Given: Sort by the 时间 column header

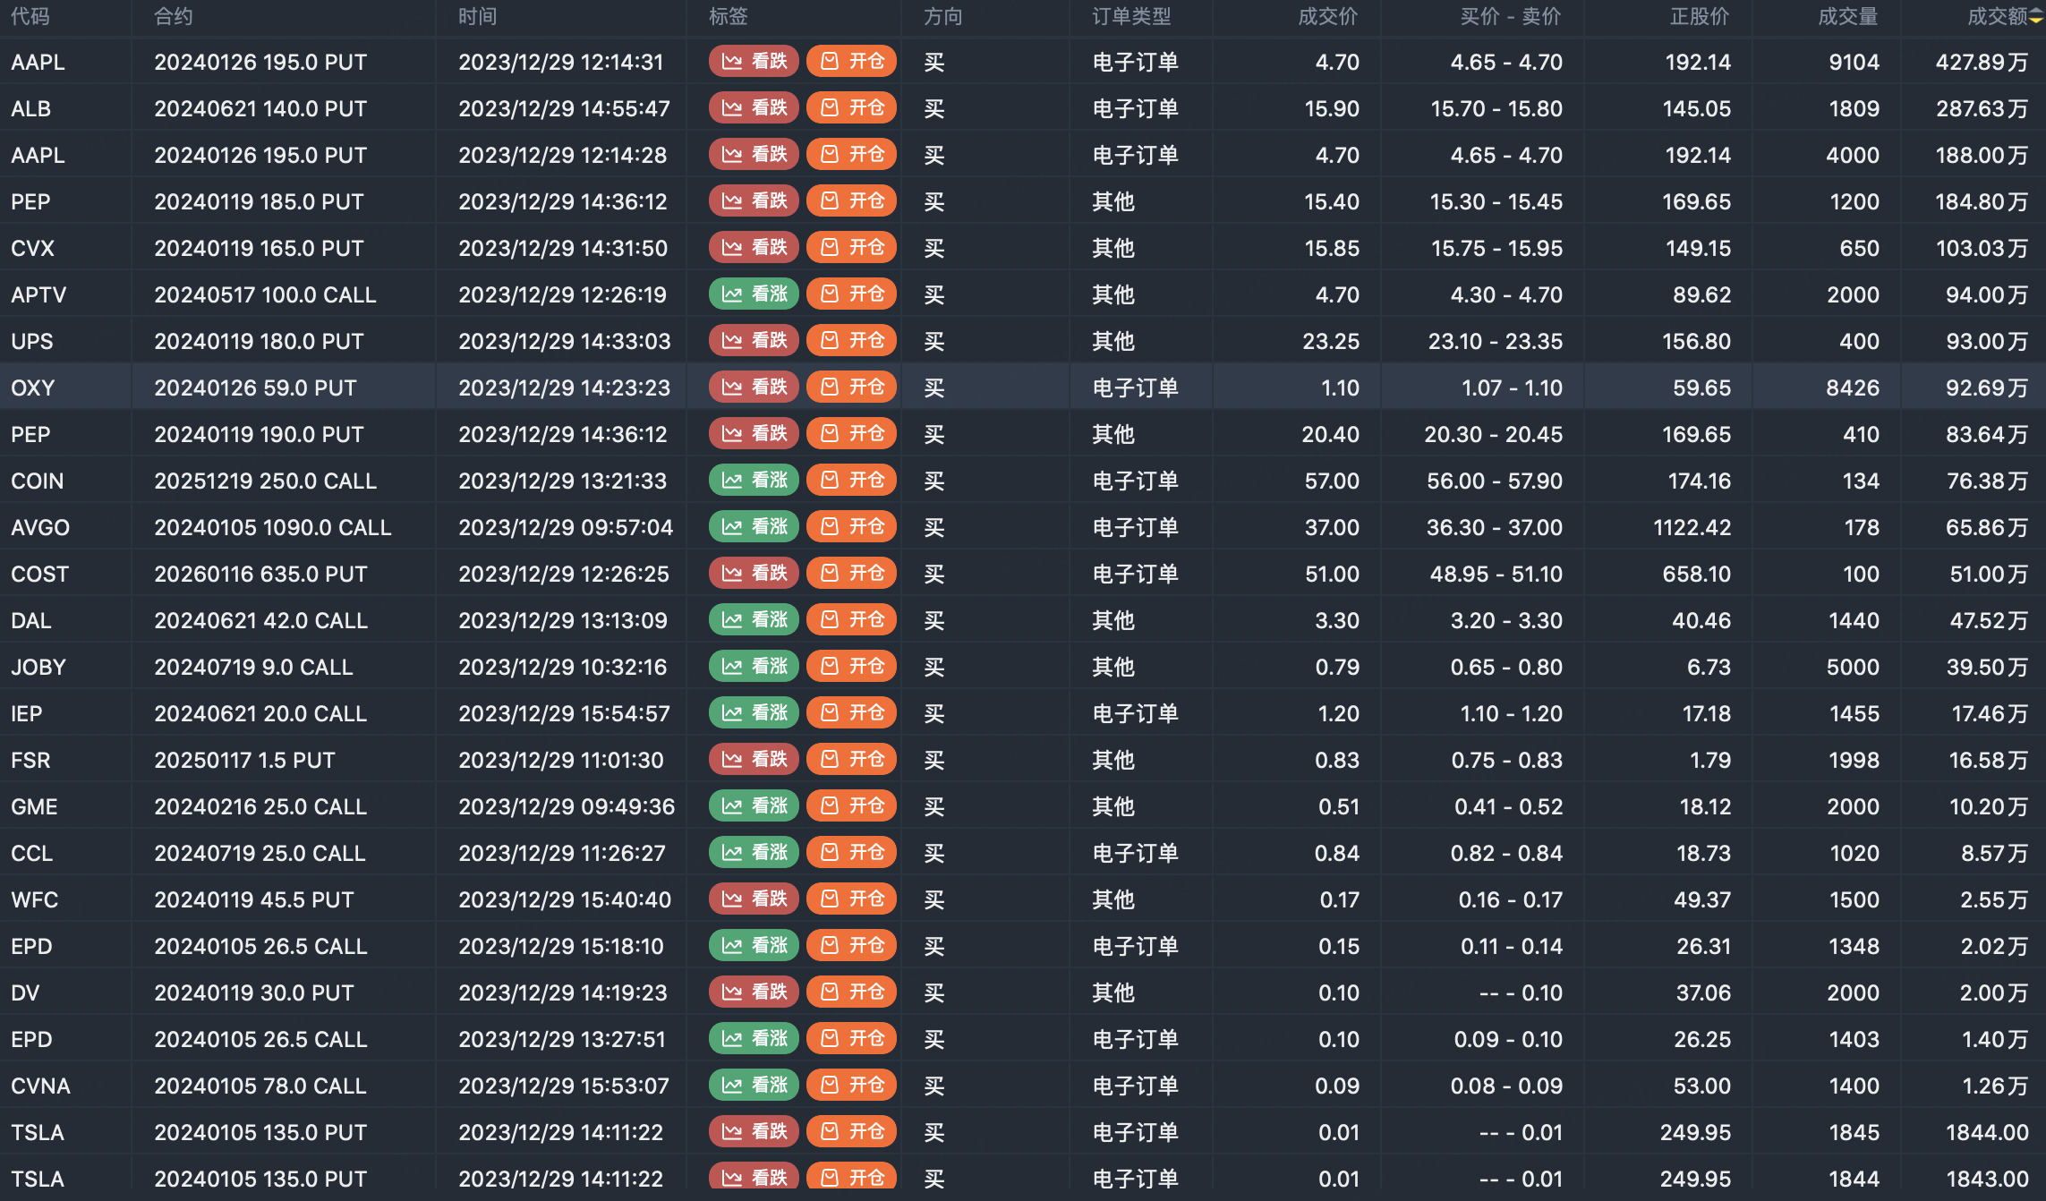Looking at the screenshot, I should [477, 17].
